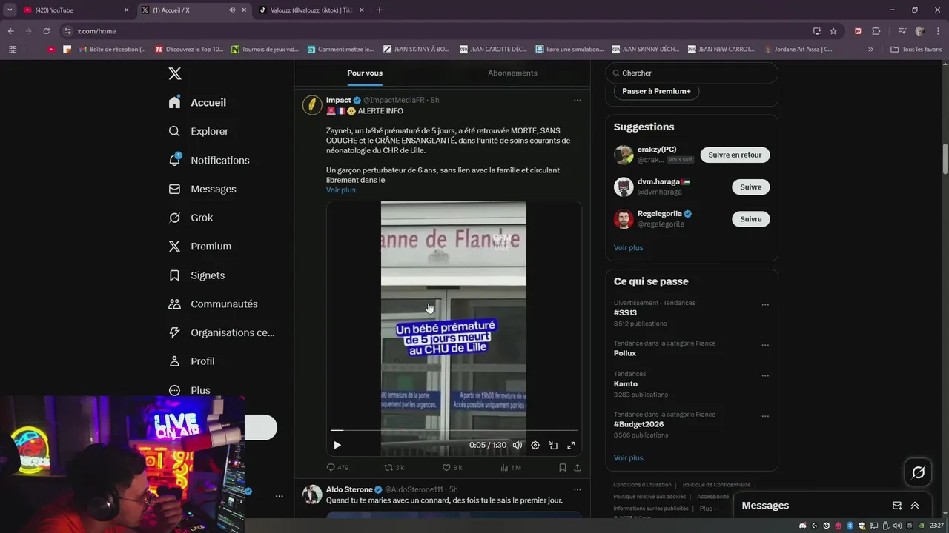Open new browser tab
This screenshot has width=949, height=533.
[x=380, y=10]
